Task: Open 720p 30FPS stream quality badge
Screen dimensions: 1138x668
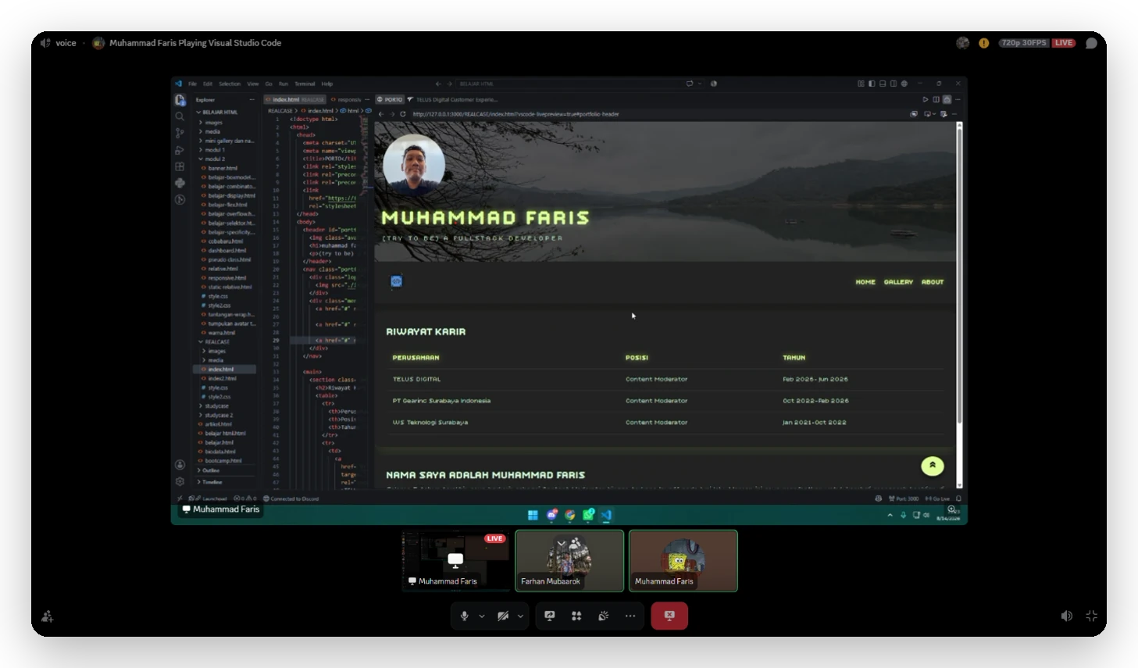Action: 1024,43
